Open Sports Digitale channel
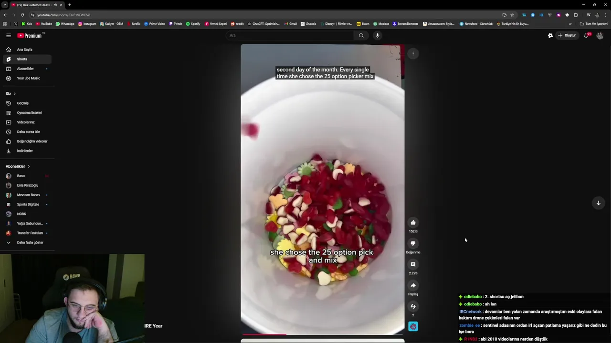The height and width of the screenshot is (343, 611). point(27,204)
